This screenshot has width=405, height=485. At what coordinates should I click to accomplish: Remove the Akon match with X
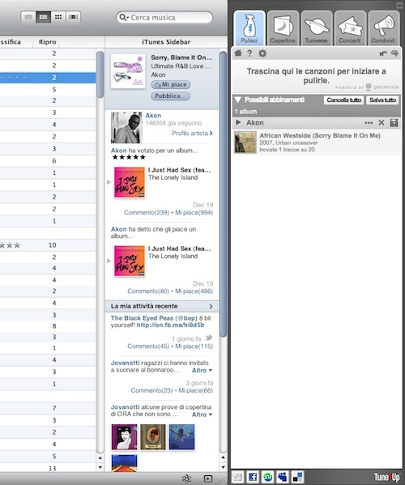point(382,123)
